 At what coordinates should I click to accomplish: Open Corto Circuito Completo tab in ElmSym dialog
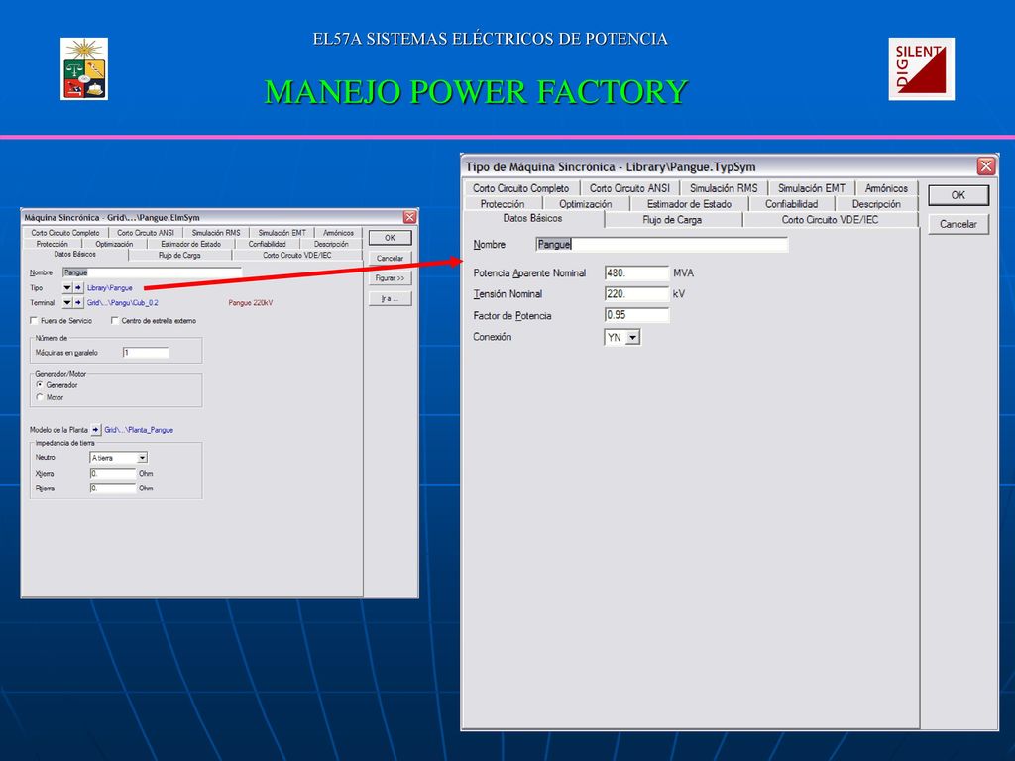tap(65, 233)
